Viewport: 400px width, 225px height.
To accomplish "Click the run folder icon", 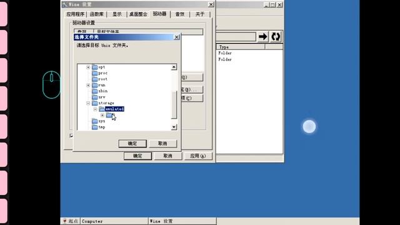I will click(94, 85).
